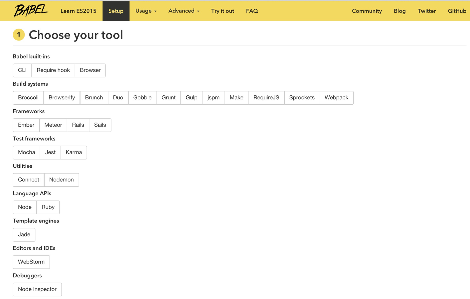Select Karma test framework
The image size is (470, 299).
[x=74, y=152]
